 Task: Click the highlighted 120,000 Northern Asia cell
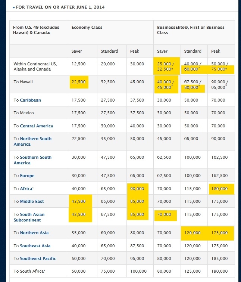point(193,233)
